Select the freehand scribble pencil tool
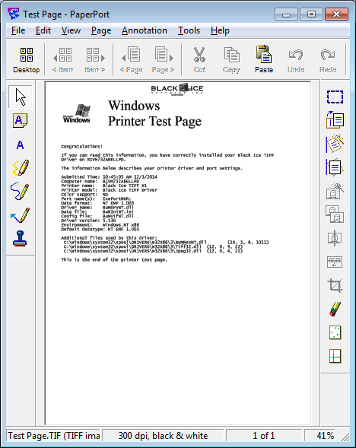Viewport: 356px width, 448px height. pos(20,191)
